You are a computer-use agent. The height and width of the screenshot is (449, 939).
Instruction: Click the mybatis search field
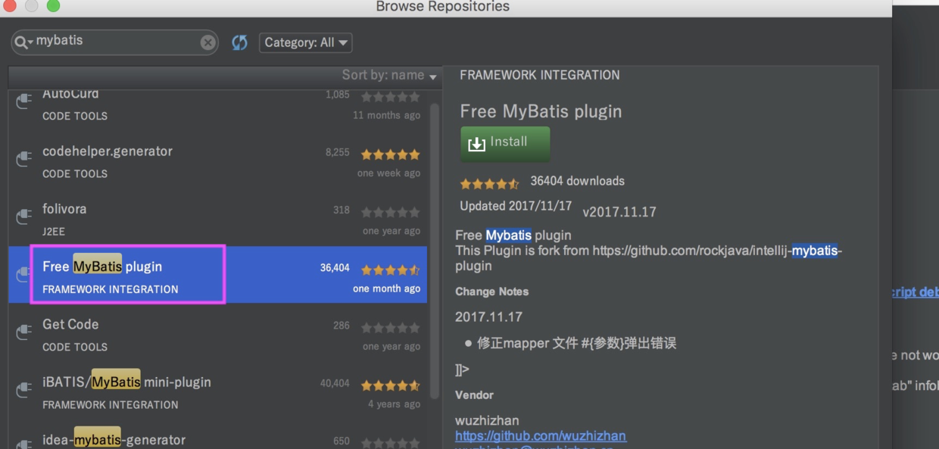[114, 42]
